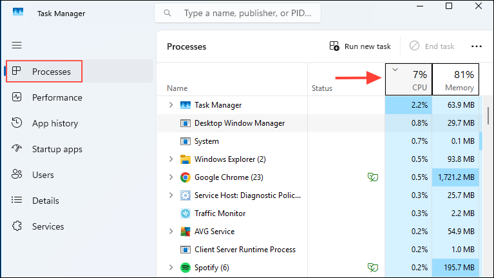Click the Service Host gear icon
The width and height of the screenshot is (494, 278).
point(185,195)
